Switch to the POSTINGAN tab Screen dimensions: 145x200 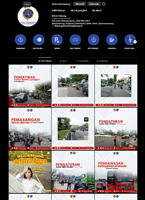(x=45, y=61)
